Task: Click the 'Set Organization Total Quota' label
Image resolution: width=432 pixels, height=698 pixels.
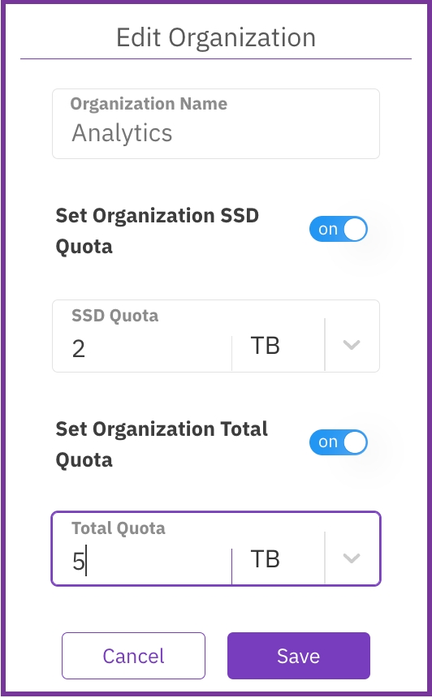Action: coord(162,444)
